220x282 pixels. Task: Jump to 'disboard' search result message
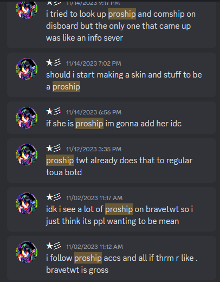pyautogui.click(x=112, y=25)
